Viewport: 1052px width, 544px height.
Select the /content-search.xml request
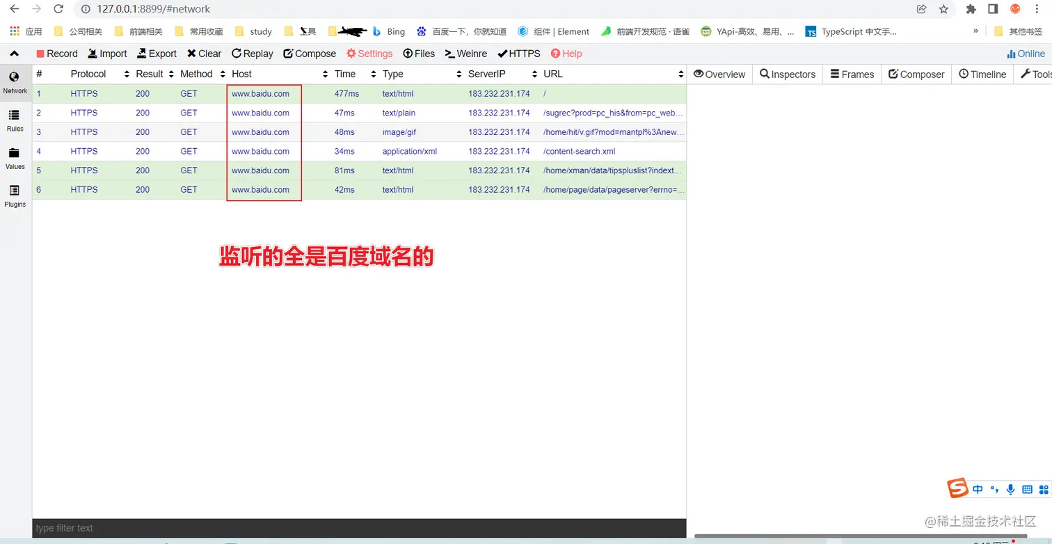tap(360, 151)
